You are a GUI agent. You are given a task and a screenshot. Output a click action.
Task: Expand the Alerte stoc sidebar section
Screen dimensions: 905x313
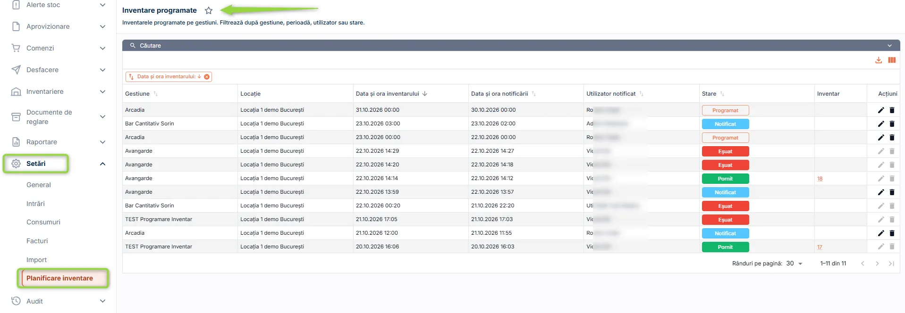[x=102, y=5]
